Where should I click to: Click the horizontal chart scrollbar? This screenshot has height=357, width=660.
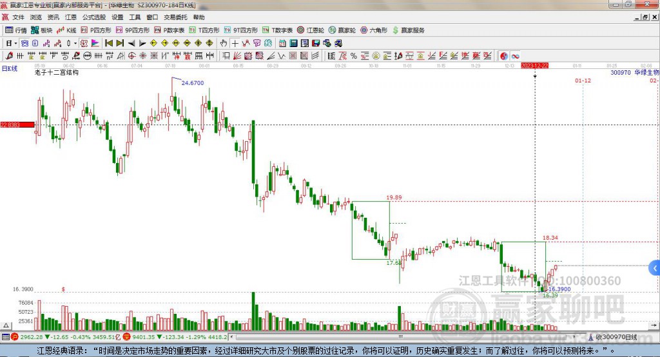point(400,337)
